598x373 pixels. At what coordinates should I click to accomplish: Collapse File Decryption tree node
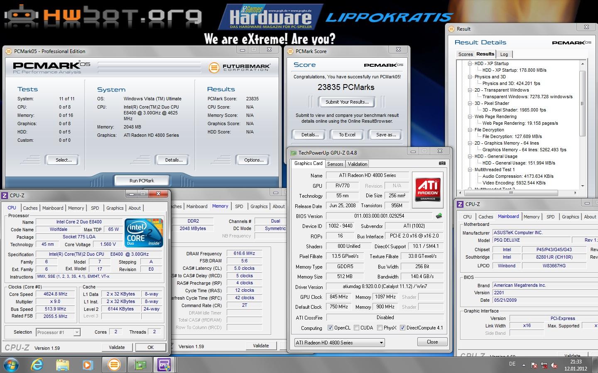pyautogui.click(x=470, y=130)
